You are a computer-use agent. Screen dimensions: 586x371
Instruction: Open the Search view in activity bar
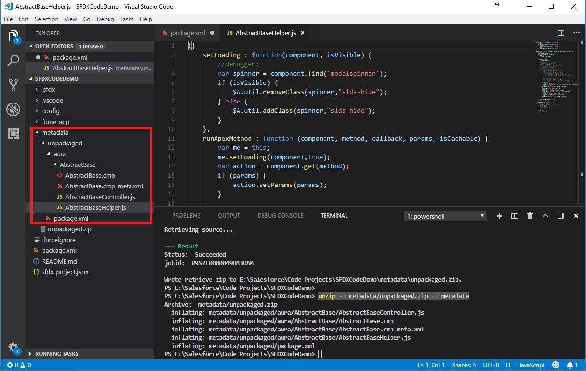(x=13, y=61)
